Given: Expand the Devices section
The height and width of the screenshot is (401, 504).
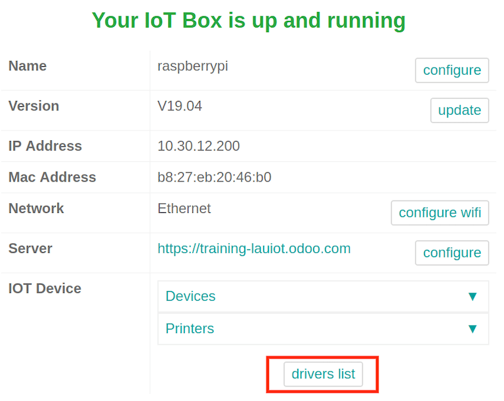Looking at the screenshot, I should 190,296.
